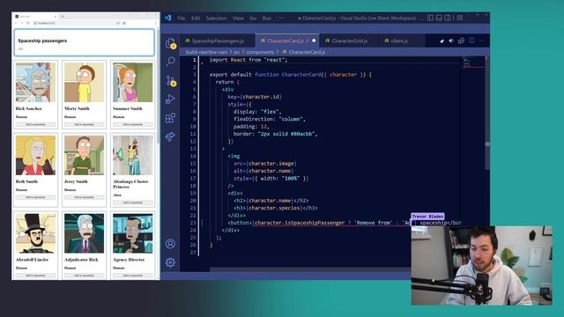Image resolution: width=564 pixels, height=317 pixels.
Task: Open the Extensions view
Action: click(x=170, y=118)
